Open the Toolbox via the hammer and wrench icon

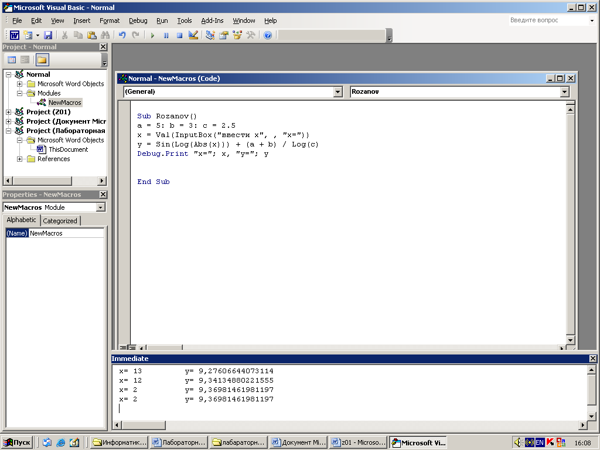tap(251, 35)
